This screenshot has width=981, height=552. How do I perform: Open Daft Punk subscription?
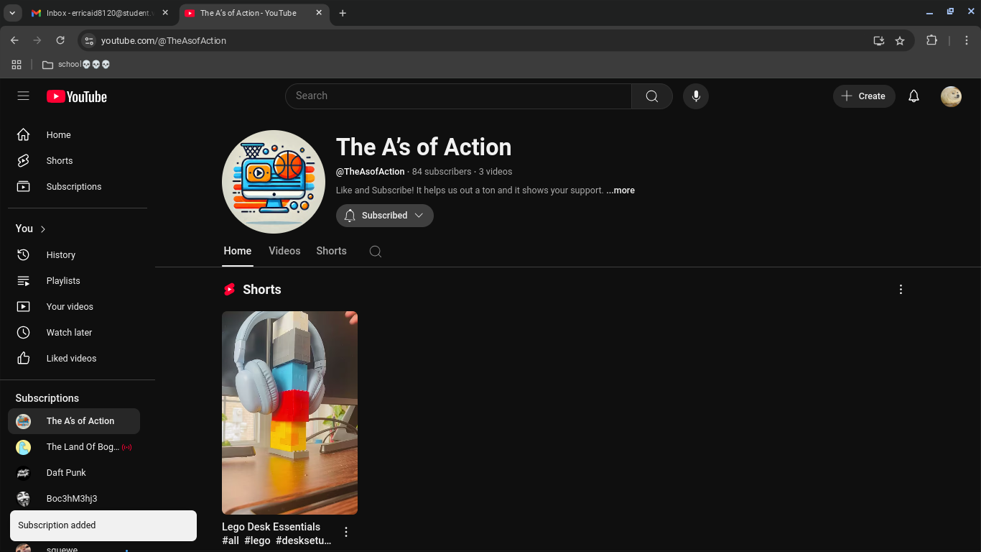tap(74, 473)
